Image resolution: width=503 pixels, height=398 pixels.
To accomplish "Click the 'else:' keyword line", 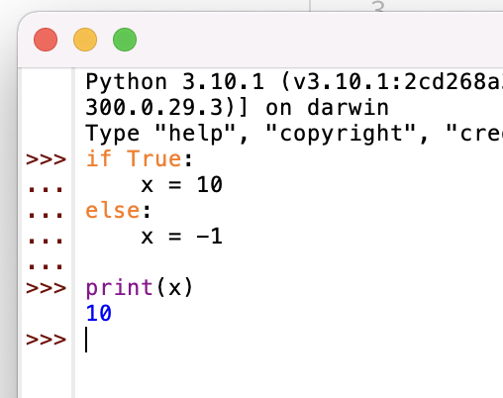I will [x=118, y=210].
